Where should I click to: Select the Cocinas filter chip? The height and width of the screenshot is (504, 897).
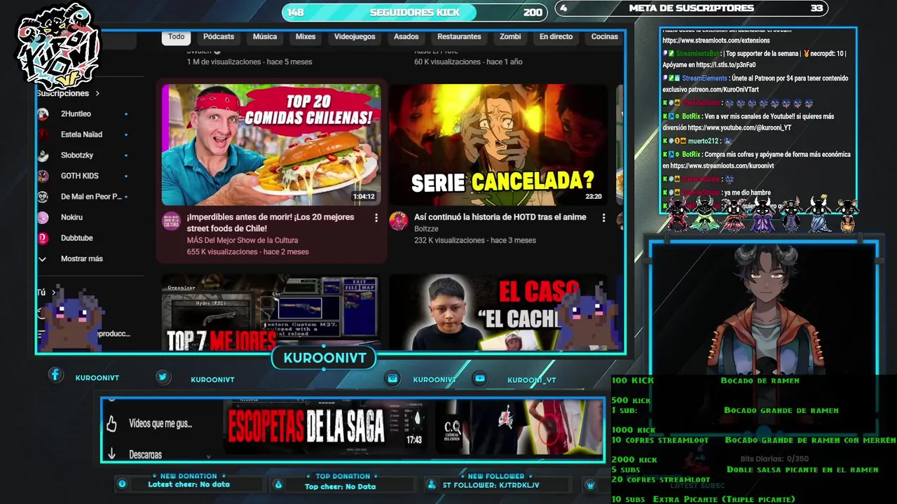604,36
